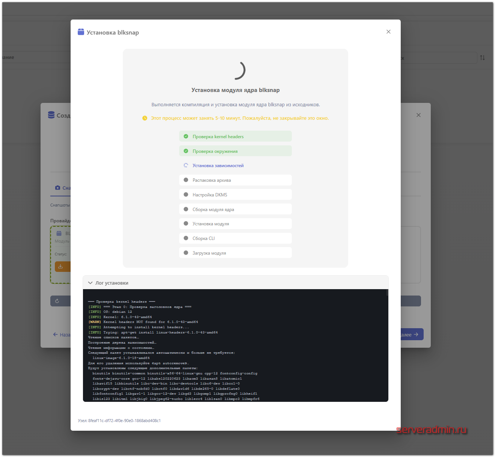Viewport: 495px width, 457px height.
Task: Collapse the Лог установки section chevron
Action: tap(90, 283)
